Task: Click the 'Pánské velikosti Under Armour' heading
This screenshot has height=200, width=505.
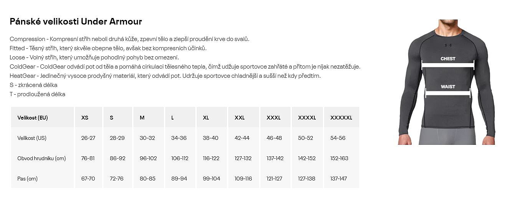Action: click(x=76, y=21)
